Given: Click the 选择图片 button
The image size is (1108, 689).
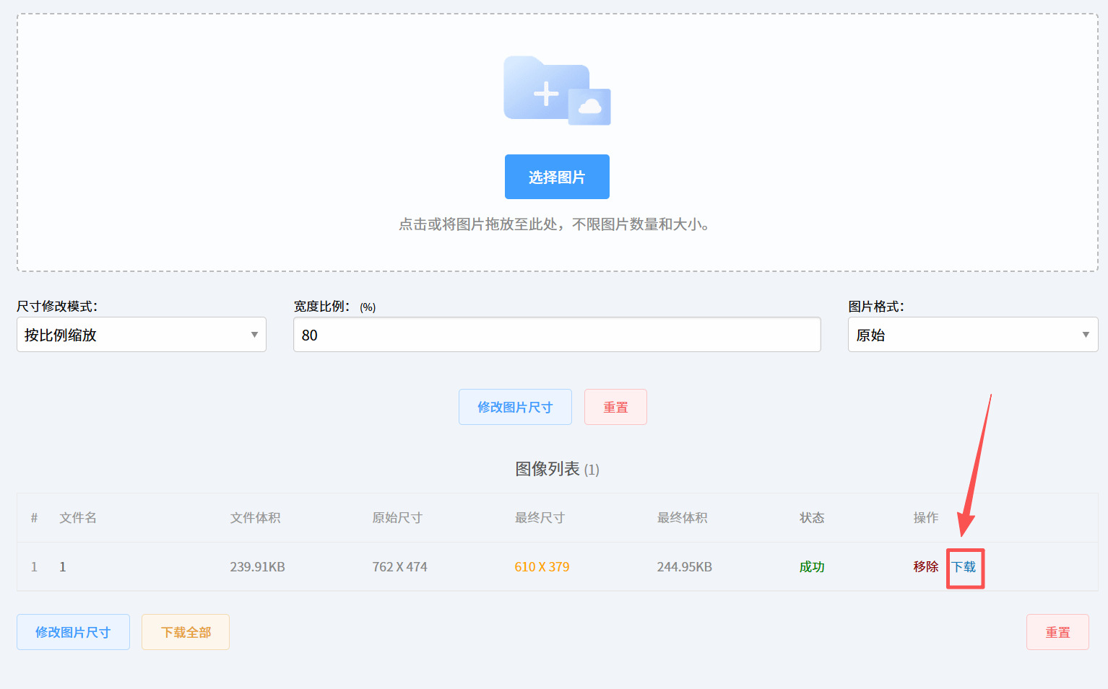Looking at the screenshot, I should [557, 177].
